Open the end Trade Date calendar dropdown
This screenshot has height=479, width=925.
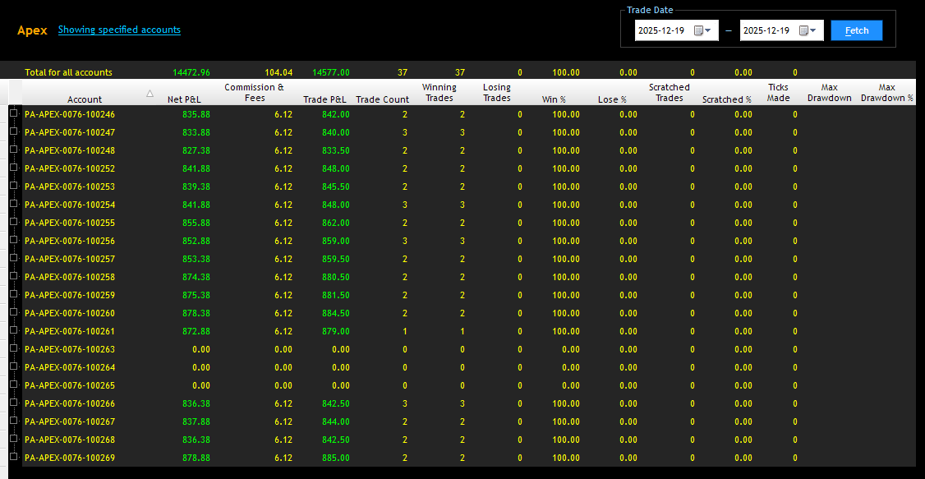[808, 30]
